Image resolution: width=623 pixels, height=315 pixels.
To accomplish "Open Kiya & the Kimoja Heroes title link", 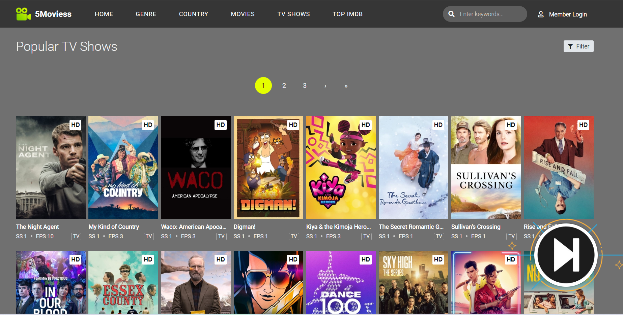I will [x=339, y=227].
